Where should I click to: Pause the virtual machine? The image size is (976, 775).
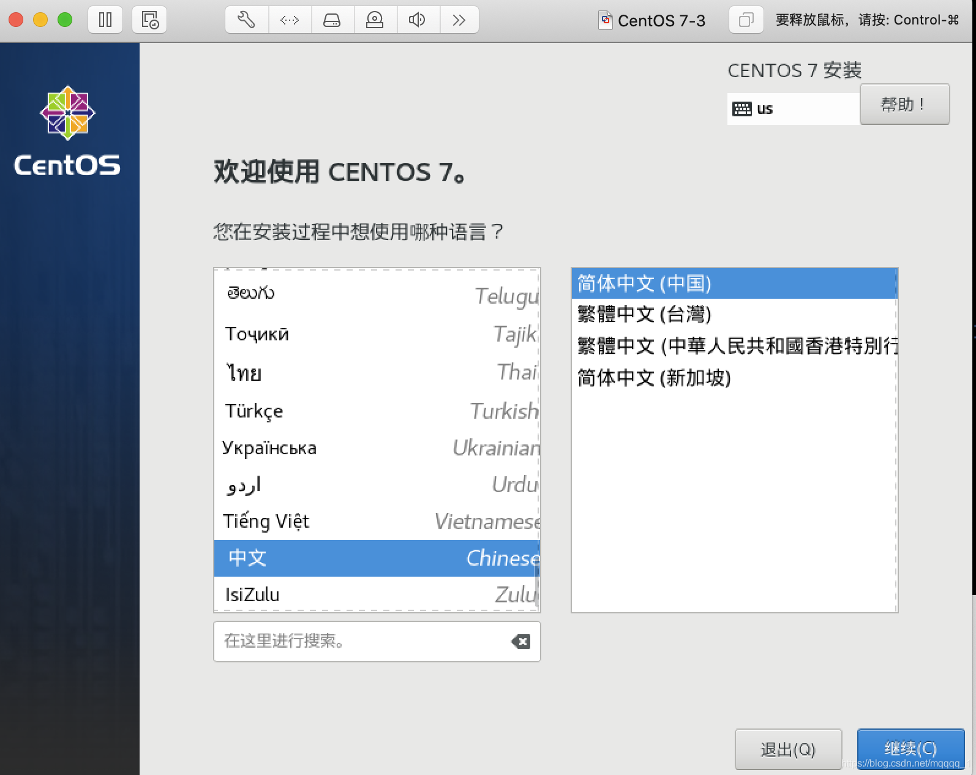click(x=105, y=20)
